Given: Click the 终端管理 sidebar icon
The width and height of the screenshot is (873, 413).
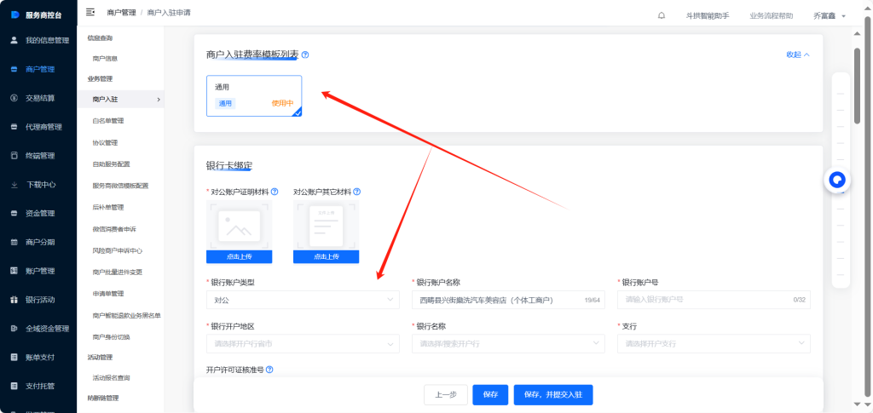Looking at the screenshot, I should pos(14,156).
